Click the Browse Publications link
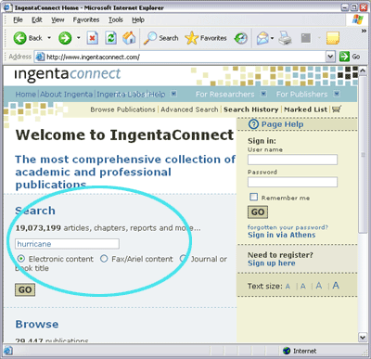Image resolution: width=371 pixels, height=359 pixels. click(122, 109)
